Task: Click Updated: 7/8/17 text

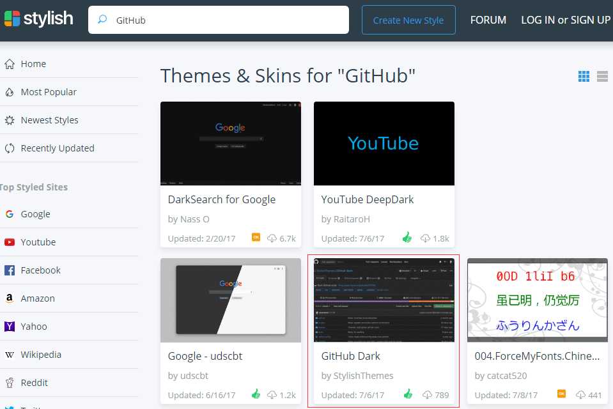Action: pos(506,395)
